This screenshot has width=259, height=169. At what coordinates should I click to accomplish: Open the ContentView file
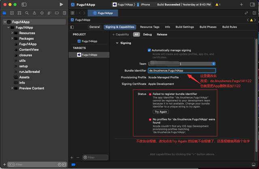click(29, 49)
